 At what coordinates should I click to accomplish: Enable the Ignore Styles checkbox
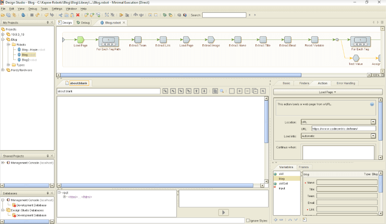pos(248,221)
